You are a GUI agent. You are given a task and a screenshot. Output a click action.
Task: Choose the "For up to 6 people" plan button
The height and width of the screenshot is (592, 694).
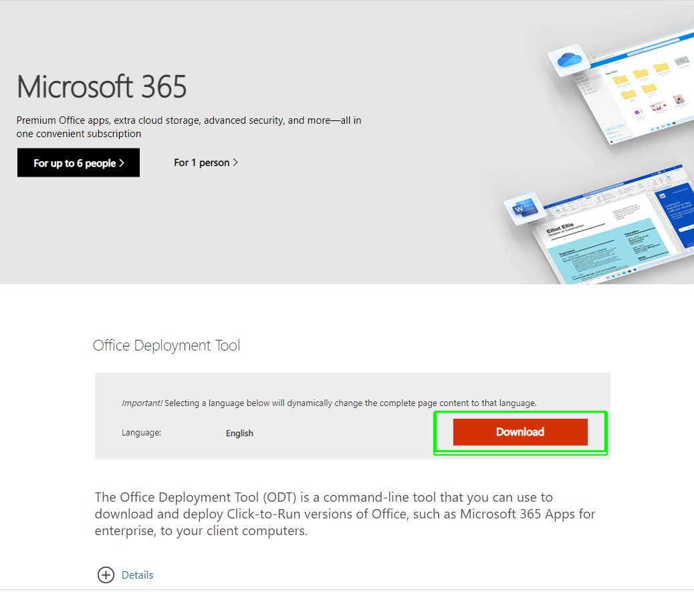coord(78,163)
